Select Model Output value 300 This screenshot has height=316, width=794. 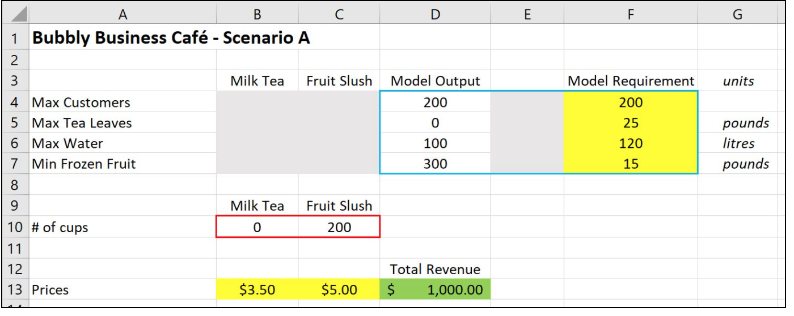click(x=435, y=164)
